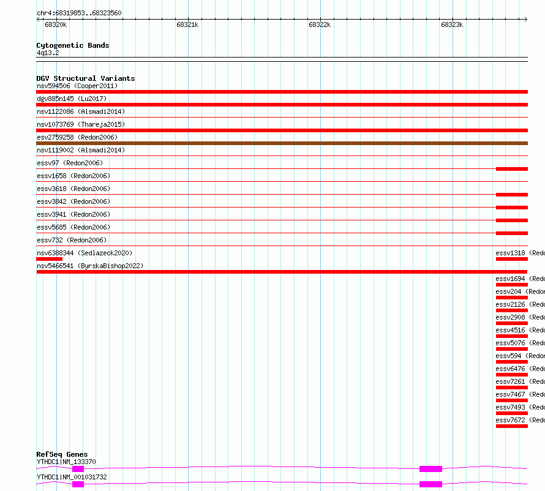Open variant nsv1073769 (Thareja2015) label
Screen dimensions: 545x491
click(81, 124)
